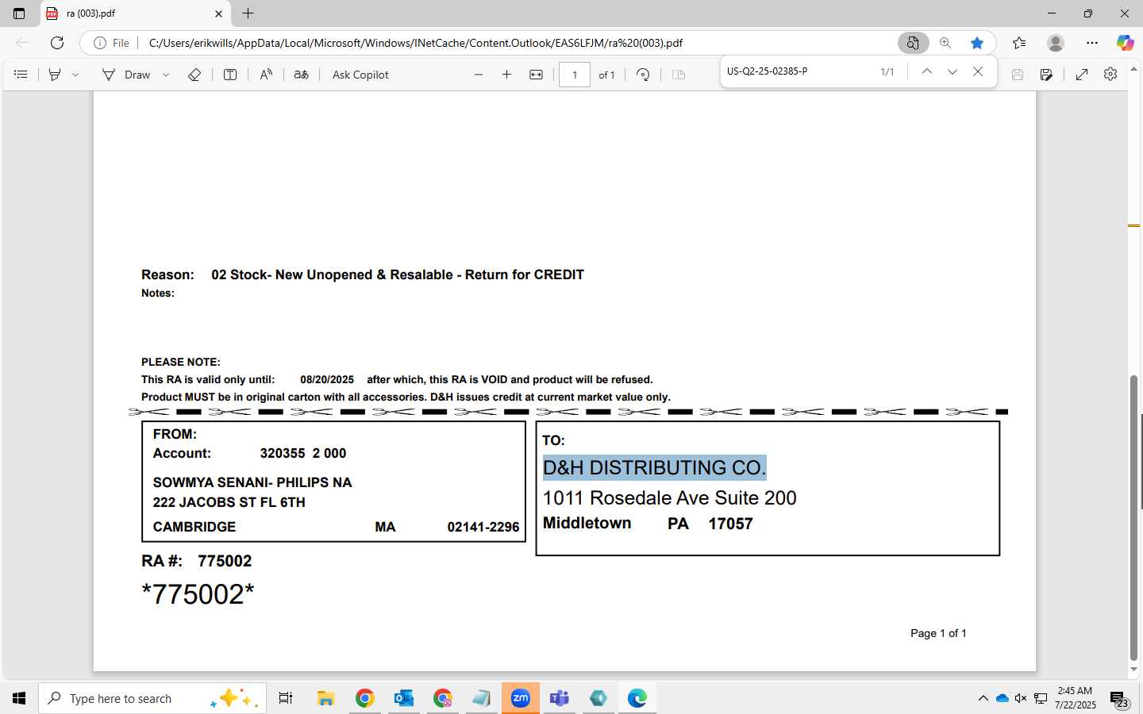
Task: Click the zoom magnifier in address bar
Action: pos(945,43)
